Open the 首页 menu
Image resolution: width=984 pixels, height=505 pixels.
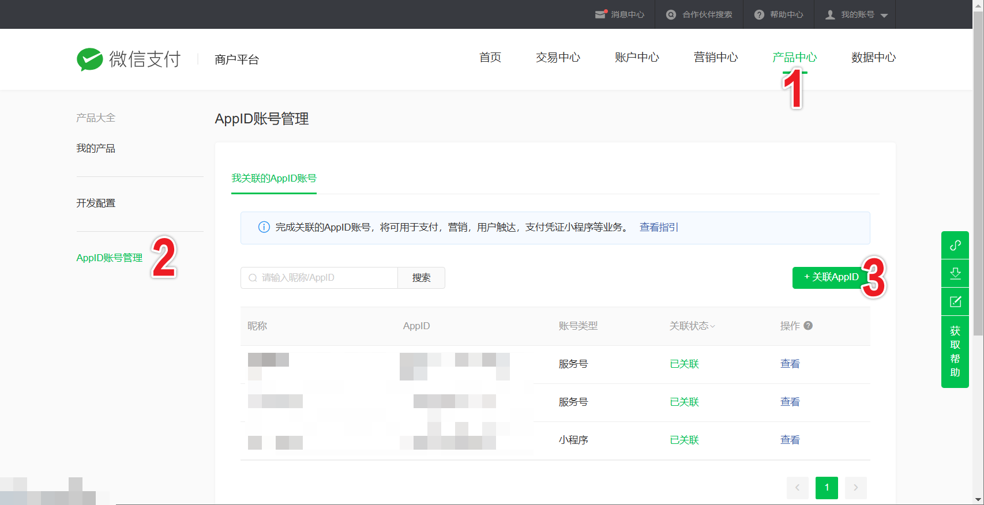click(x=490, y=57)
